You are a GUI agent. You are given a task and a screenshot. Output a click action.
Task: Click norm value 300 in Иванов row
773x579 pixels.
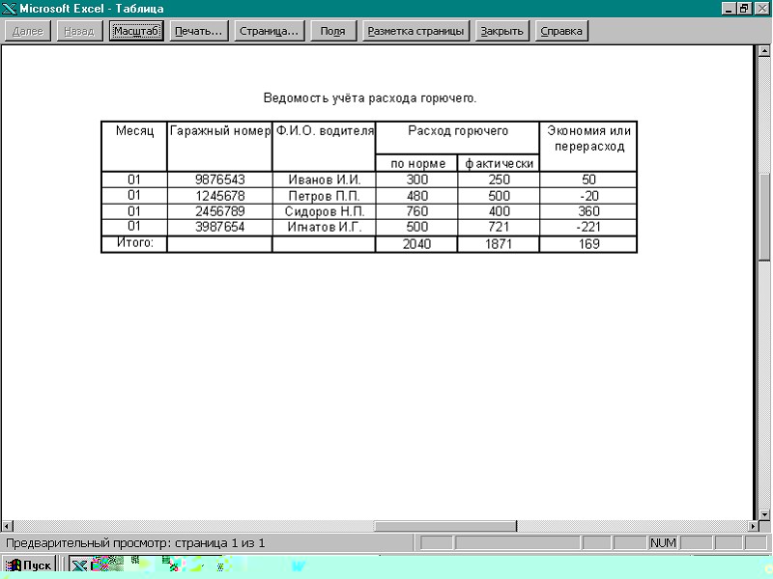point(417,179)
